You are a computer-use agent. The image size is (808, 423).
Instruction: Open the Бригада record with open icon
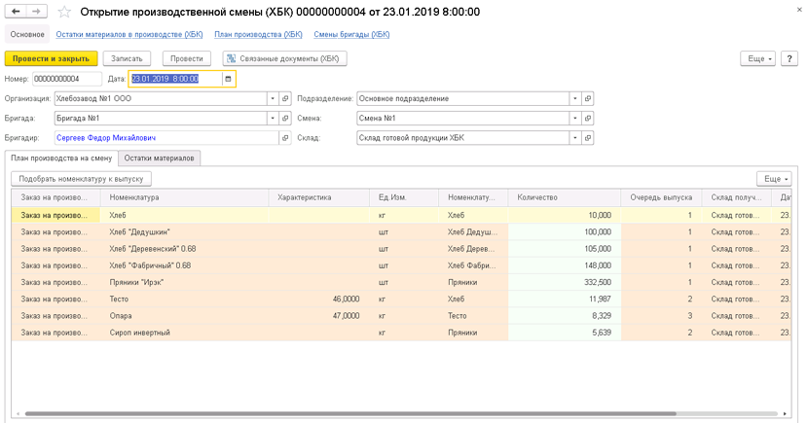point(285,119)
